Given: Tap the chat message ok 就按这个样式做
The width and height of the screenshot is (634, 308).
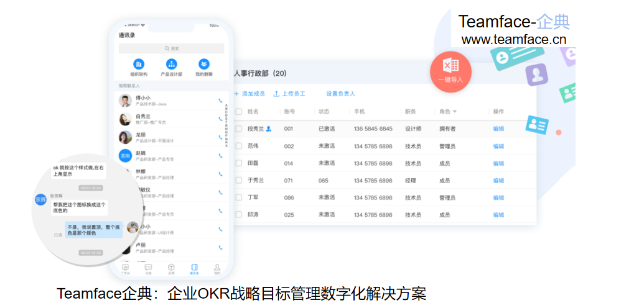Looking at the screenshot, I should coord(78,170).
